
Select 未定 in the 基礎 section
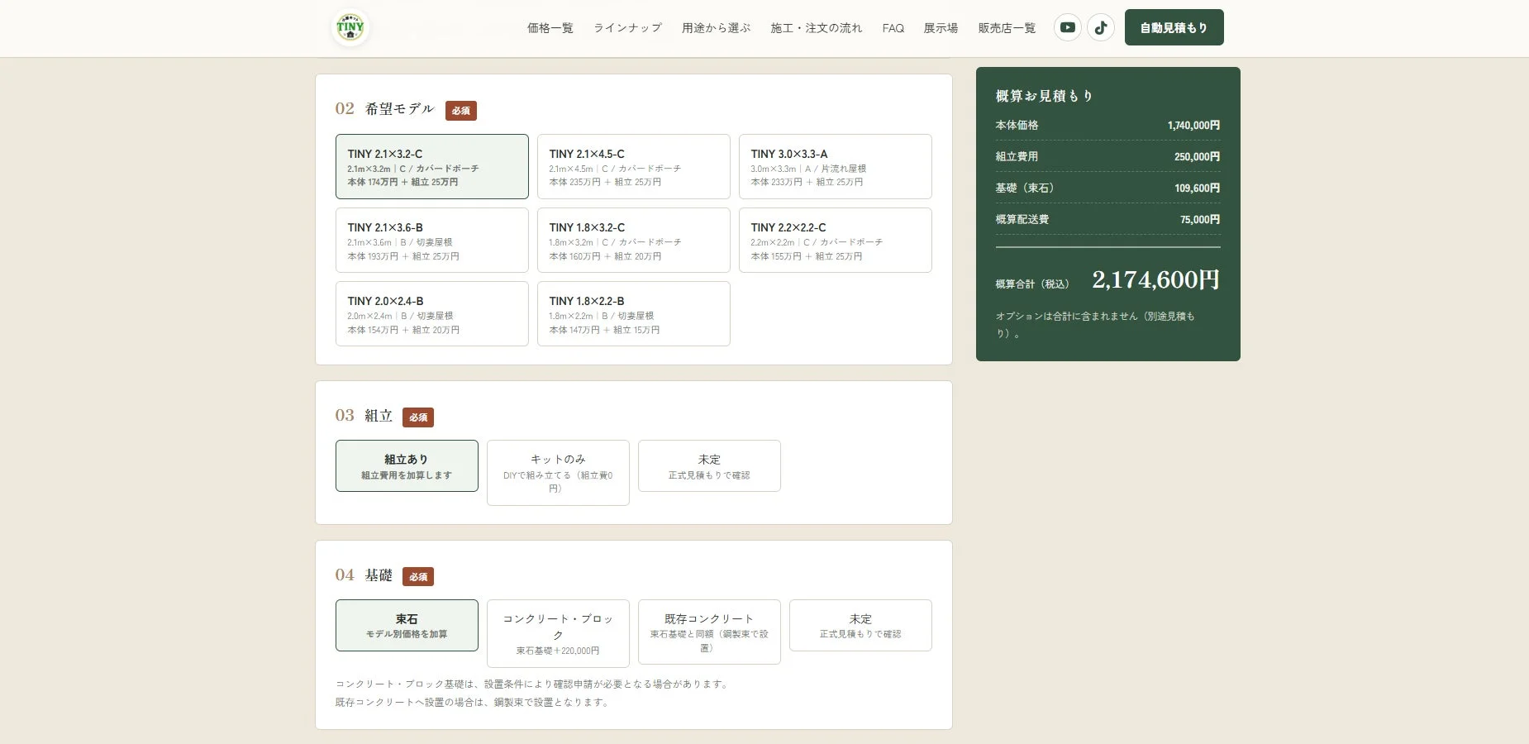click(860, 625)
